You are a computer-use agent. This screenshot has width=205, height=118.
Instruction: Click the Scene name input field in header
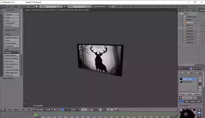(76, 6)
